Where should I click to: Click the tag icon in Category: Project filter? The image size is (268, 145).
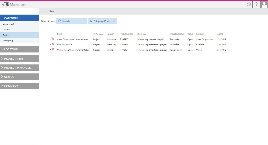[x=91, y=21]
